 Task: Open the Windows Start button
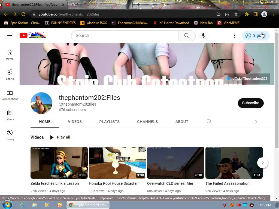(x=7, y=205)
